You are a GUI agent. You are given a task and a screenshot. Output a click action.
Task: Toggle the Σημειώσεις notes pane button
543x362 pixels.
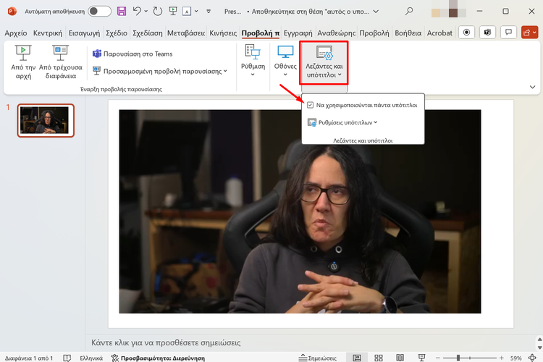tap(318, 358)
